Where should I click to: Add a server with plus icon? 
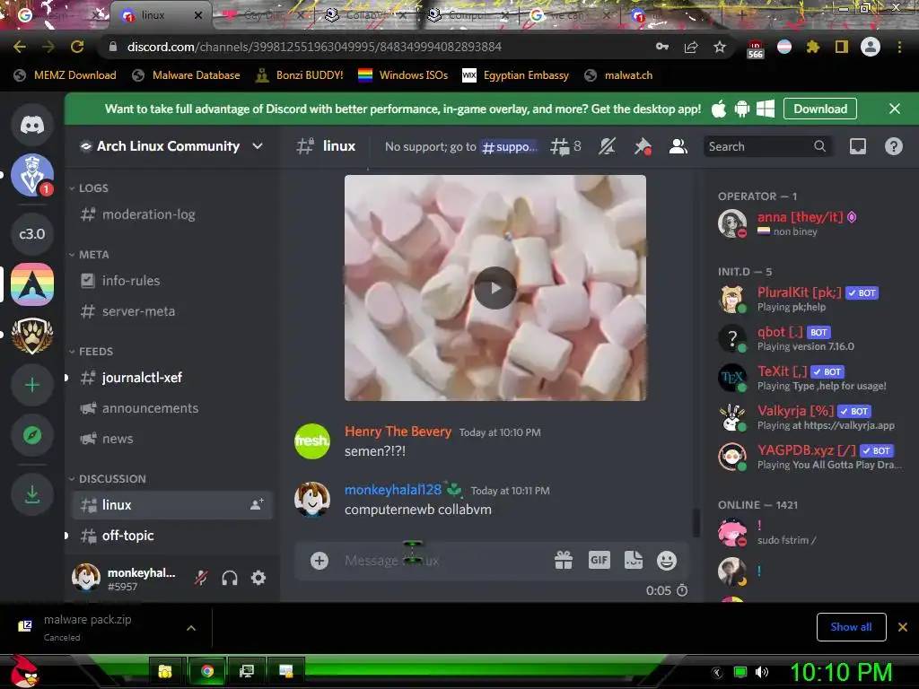(x=32, y=385)
